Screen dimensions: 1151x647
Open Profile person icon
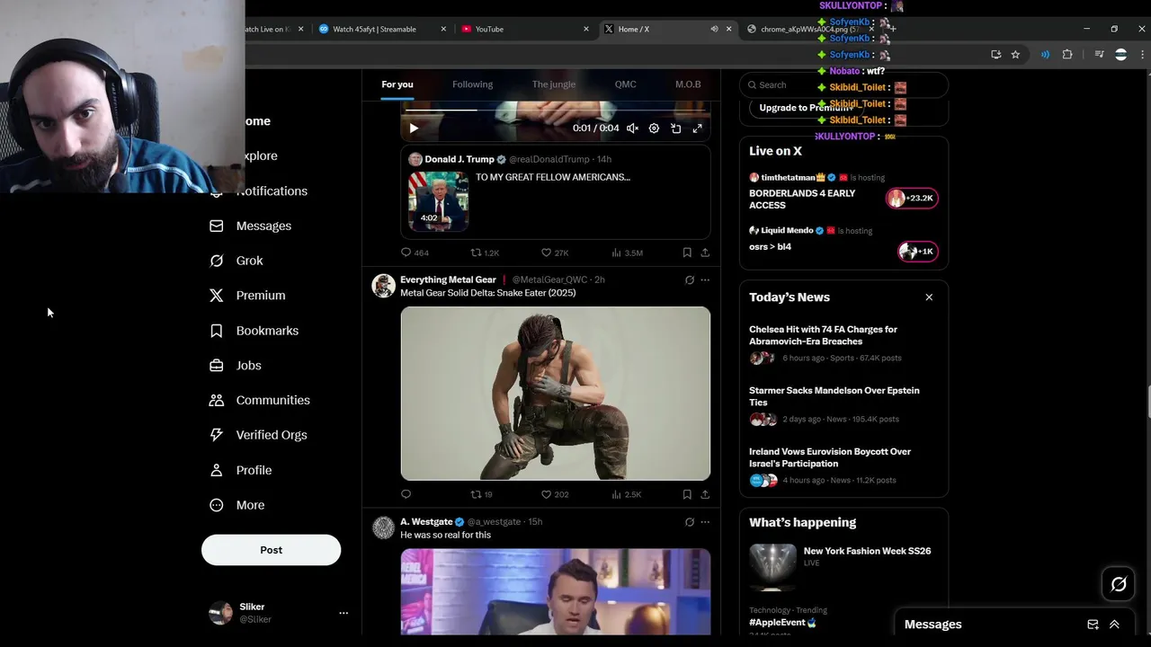216,470
